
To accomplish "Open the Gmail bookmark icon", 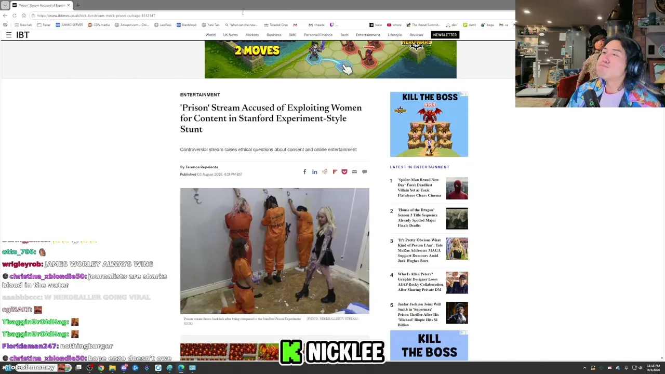I will [x=295, y=25].
